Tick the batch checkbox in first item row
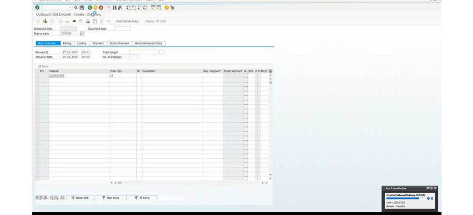This screenshot has height=215, width=473. click(246, 75)
